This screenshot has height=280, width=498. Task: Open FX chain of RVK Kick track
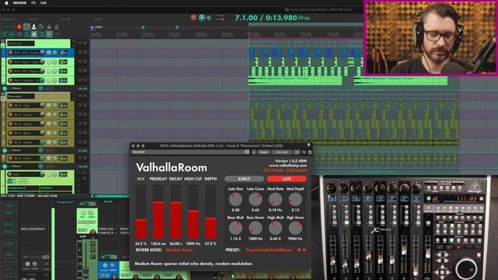click(x=63, y=52)
